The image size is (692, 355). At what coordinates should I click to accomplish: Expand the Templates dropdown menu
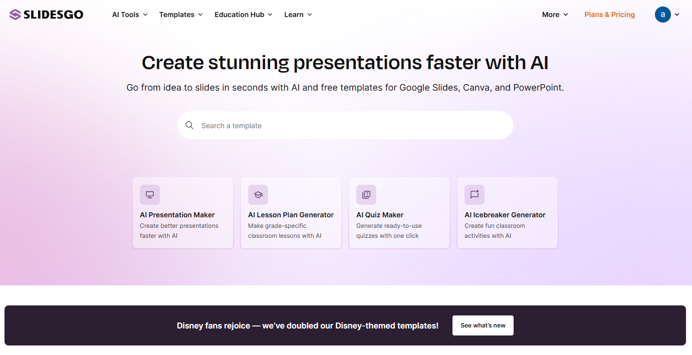(x=181, y=15)
